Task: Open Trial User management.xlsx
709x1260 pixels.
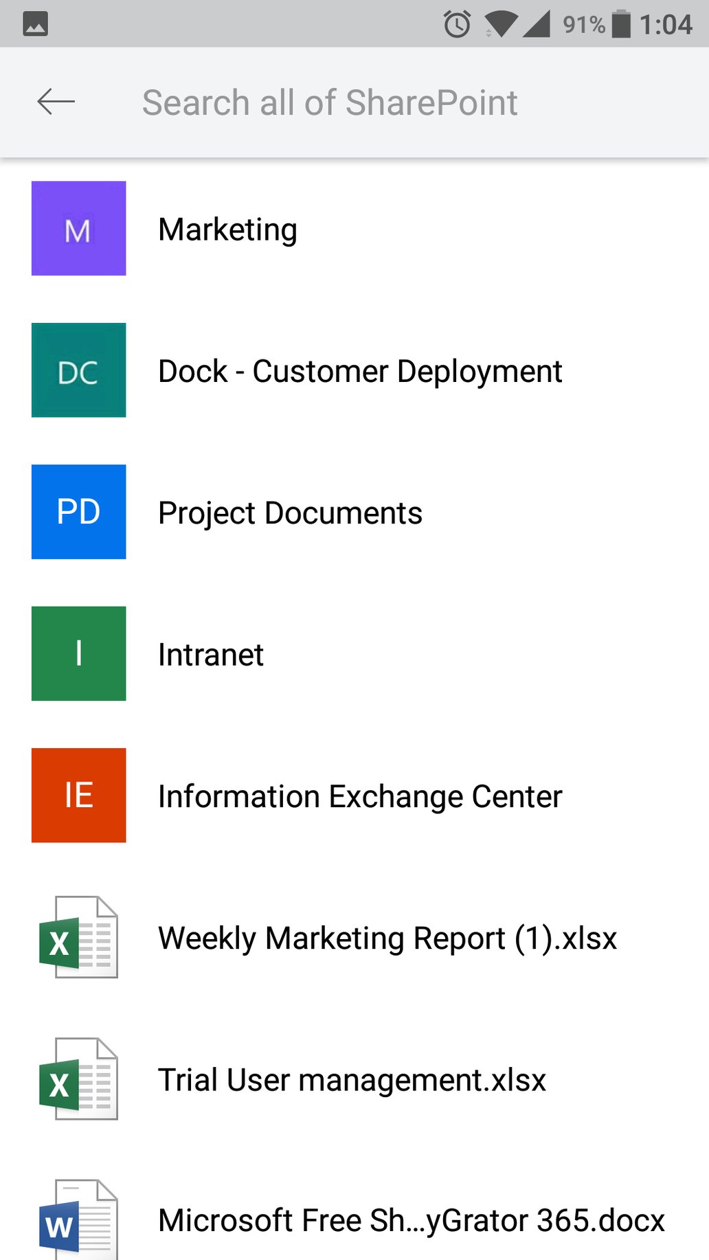Action: tap(351, 1079)
